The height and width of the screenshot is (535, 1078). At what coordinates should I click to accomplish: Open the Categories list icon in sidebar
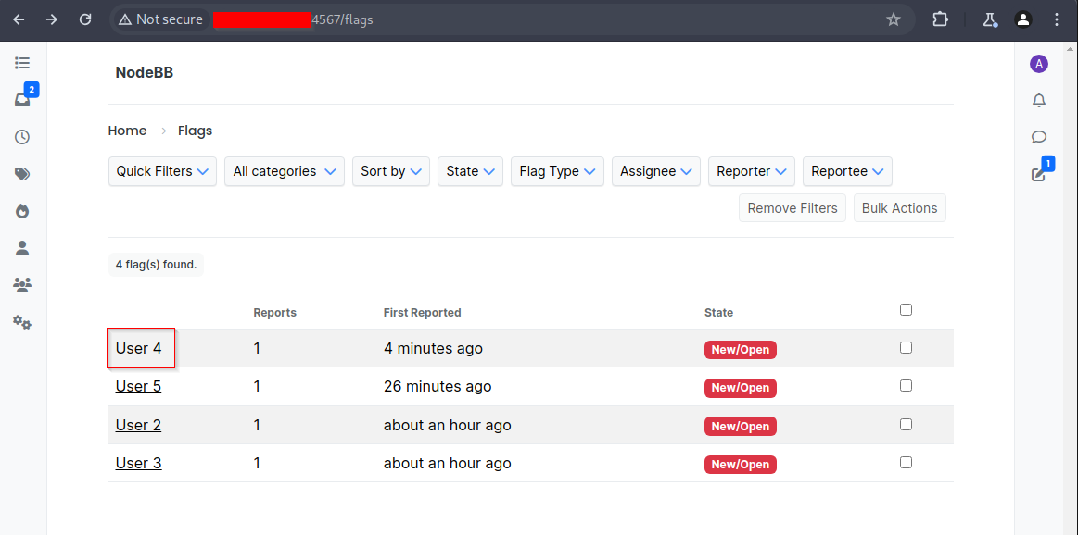tap(22, 63)
